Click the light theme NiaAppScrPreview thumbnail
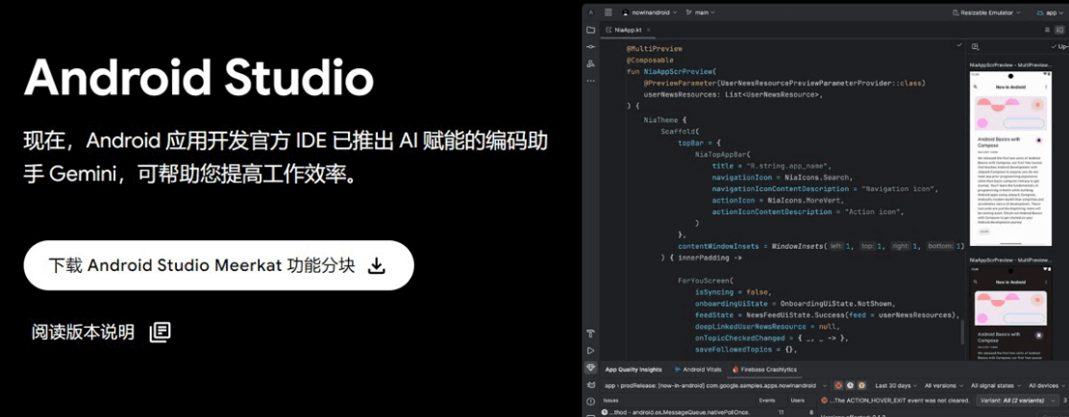This screenshot has width=1069, height=417. 1011,158
